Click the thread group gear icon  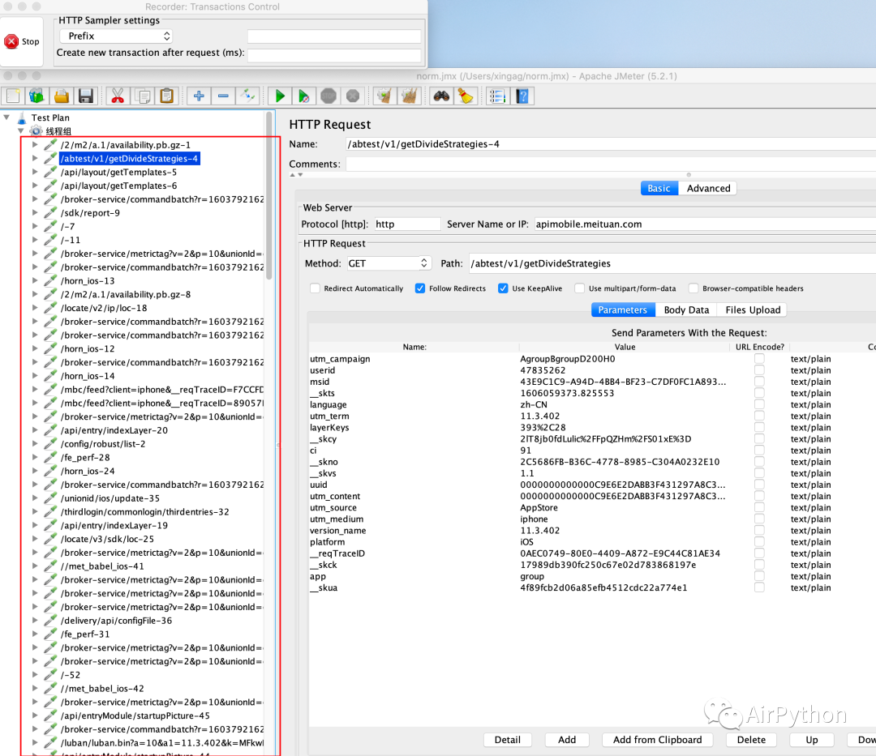coord(36,131)
